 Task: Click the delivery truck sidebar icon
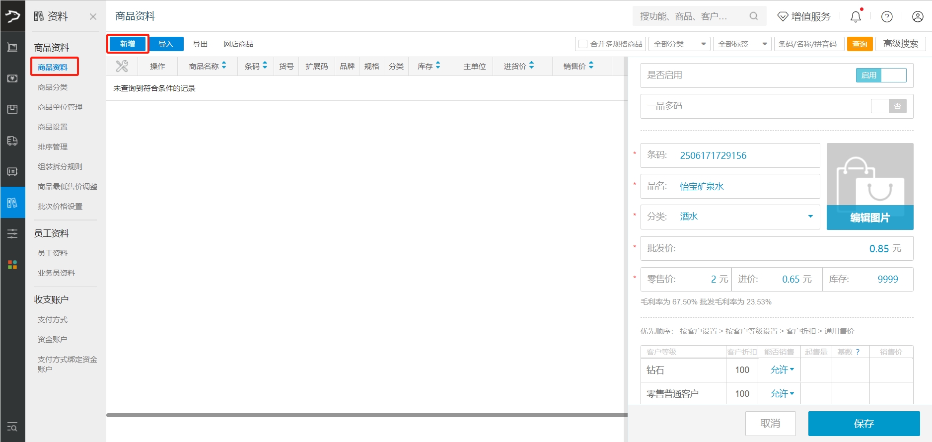[12, 141]
